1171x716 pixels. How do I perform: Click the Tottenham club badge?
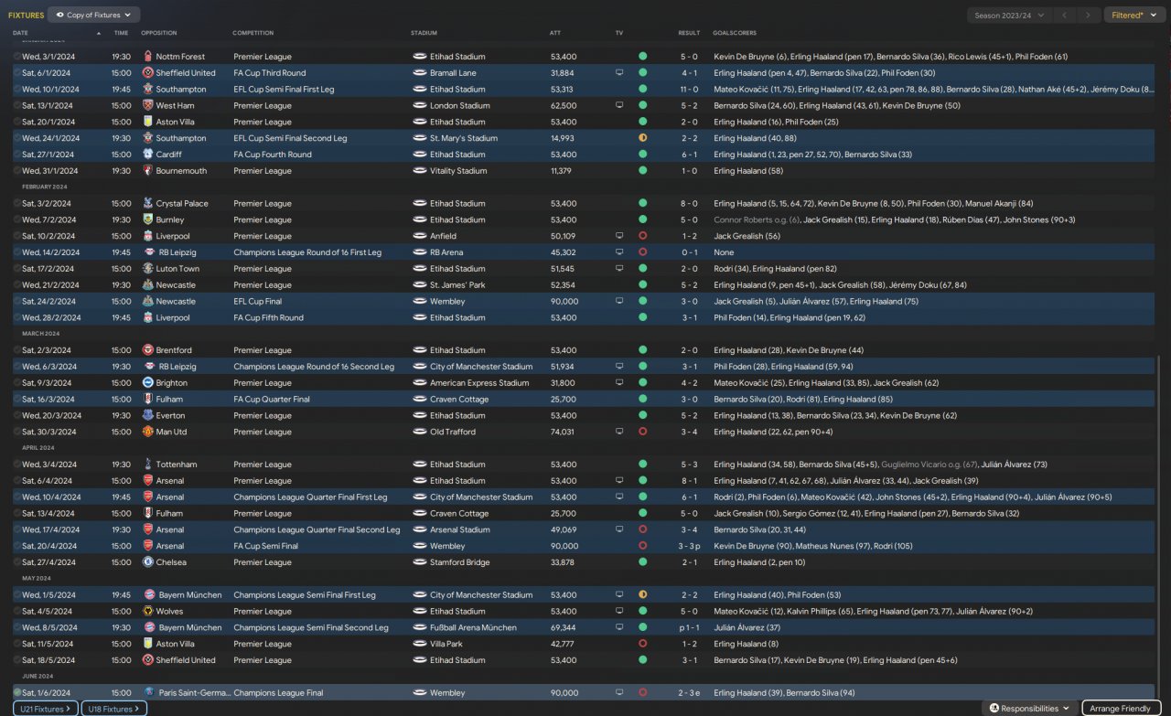pyautogui.click(x=148, y=465)
